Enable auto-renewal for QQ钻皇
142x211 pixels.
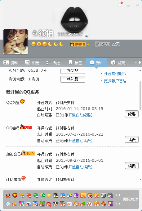(79, 115)
